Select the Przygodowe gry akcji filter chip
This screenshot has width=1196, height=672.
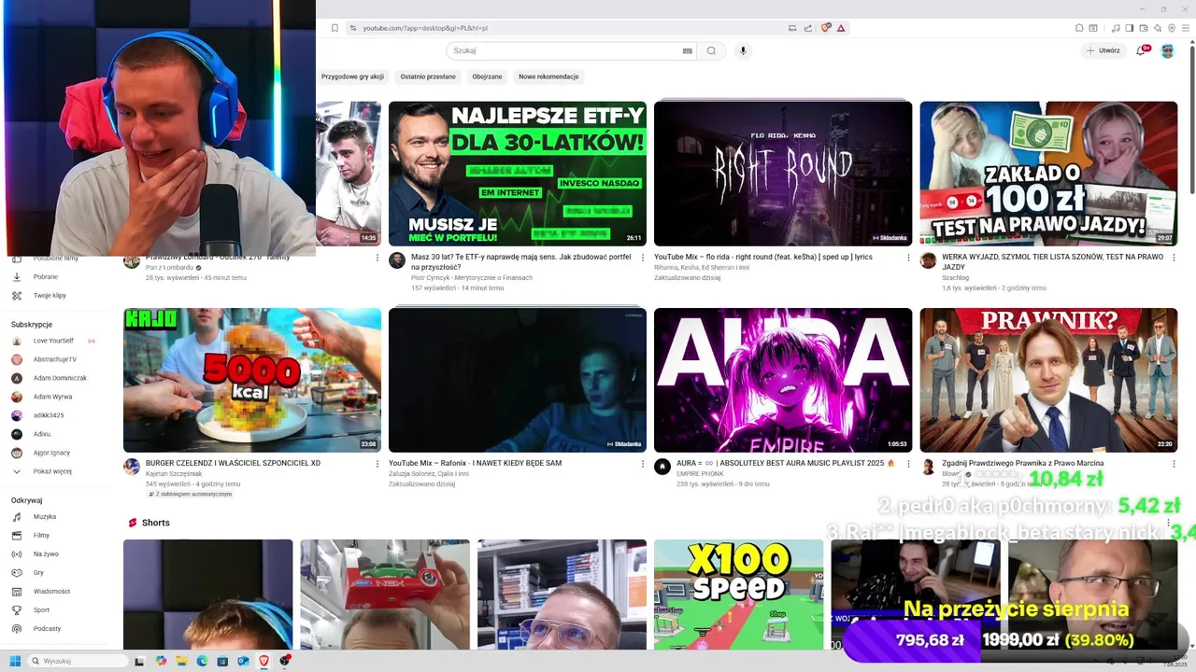click(x=352, y=77)
